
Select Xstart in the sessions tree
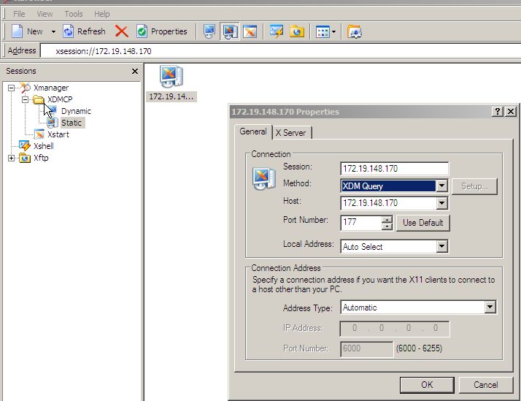[58, 134]
